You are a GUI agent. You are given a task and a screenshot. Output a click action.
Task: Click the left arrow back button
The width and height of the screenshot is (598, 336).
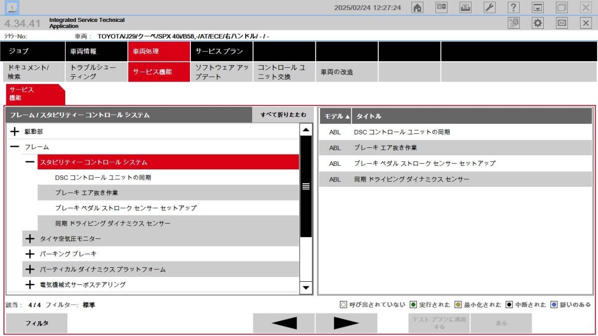284,323
